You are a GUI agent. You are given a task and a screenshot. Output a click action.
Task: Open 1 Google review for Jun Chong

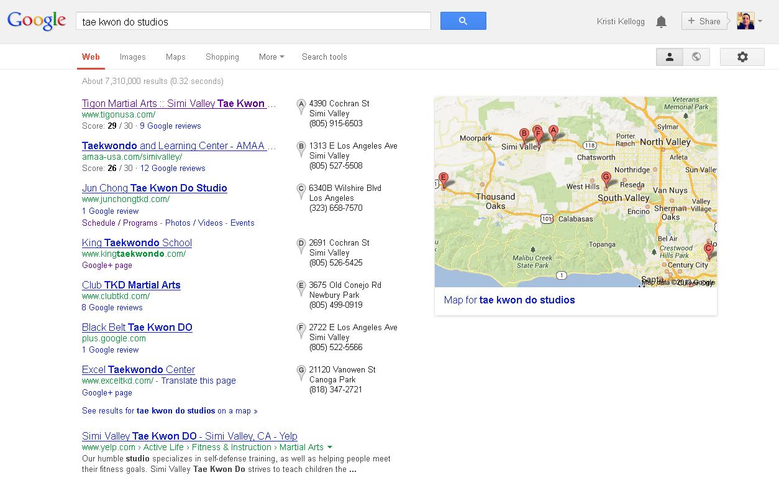coord(111,211)
